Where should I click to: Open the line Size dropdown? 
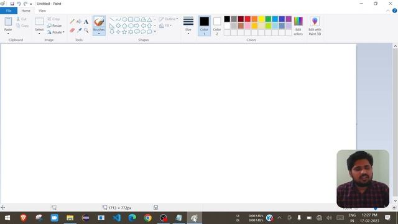[188, 26]
